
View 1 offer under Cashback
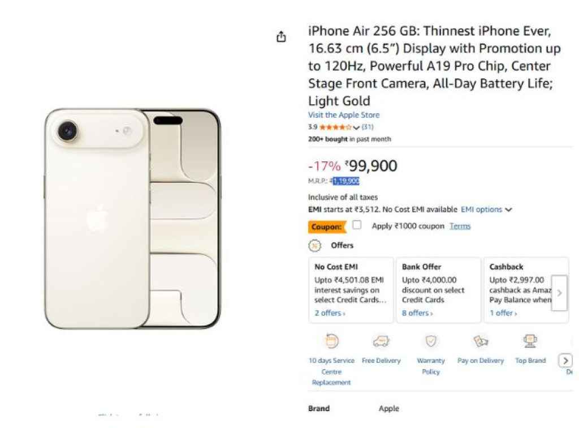coord(503,313)
